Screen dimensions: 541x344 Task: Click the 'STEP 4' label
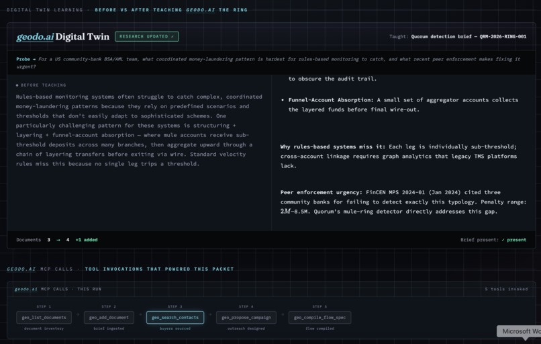246,306
